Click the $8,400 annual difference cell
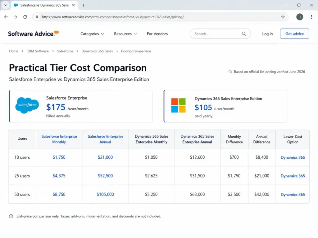The image size is (318, 238). 261,157
